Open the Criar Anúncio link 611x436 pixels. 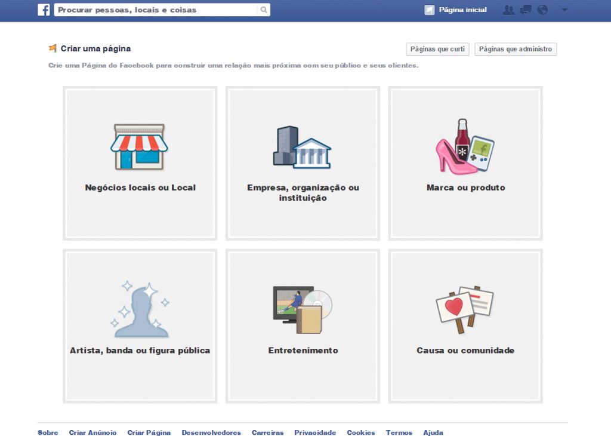pos(93,432)
